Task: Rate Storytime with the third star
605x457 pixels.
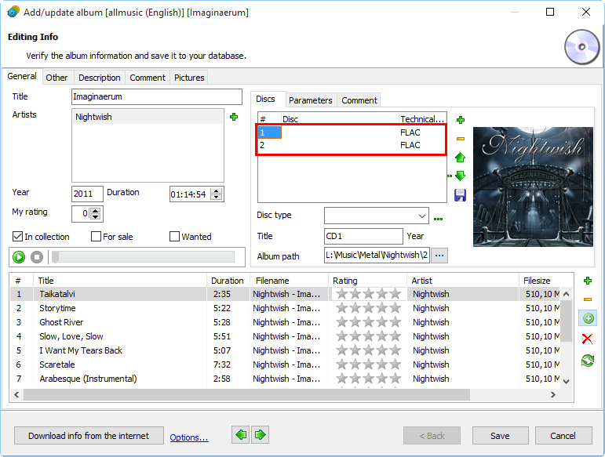Action: (369, 308)
